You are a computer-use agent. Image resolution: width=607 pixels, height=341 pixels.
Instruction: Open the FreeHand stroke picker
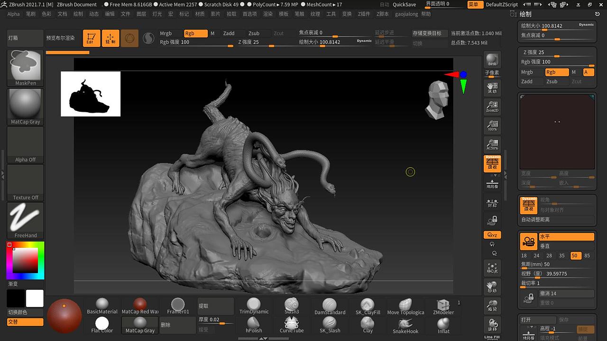tap(26, 220)
